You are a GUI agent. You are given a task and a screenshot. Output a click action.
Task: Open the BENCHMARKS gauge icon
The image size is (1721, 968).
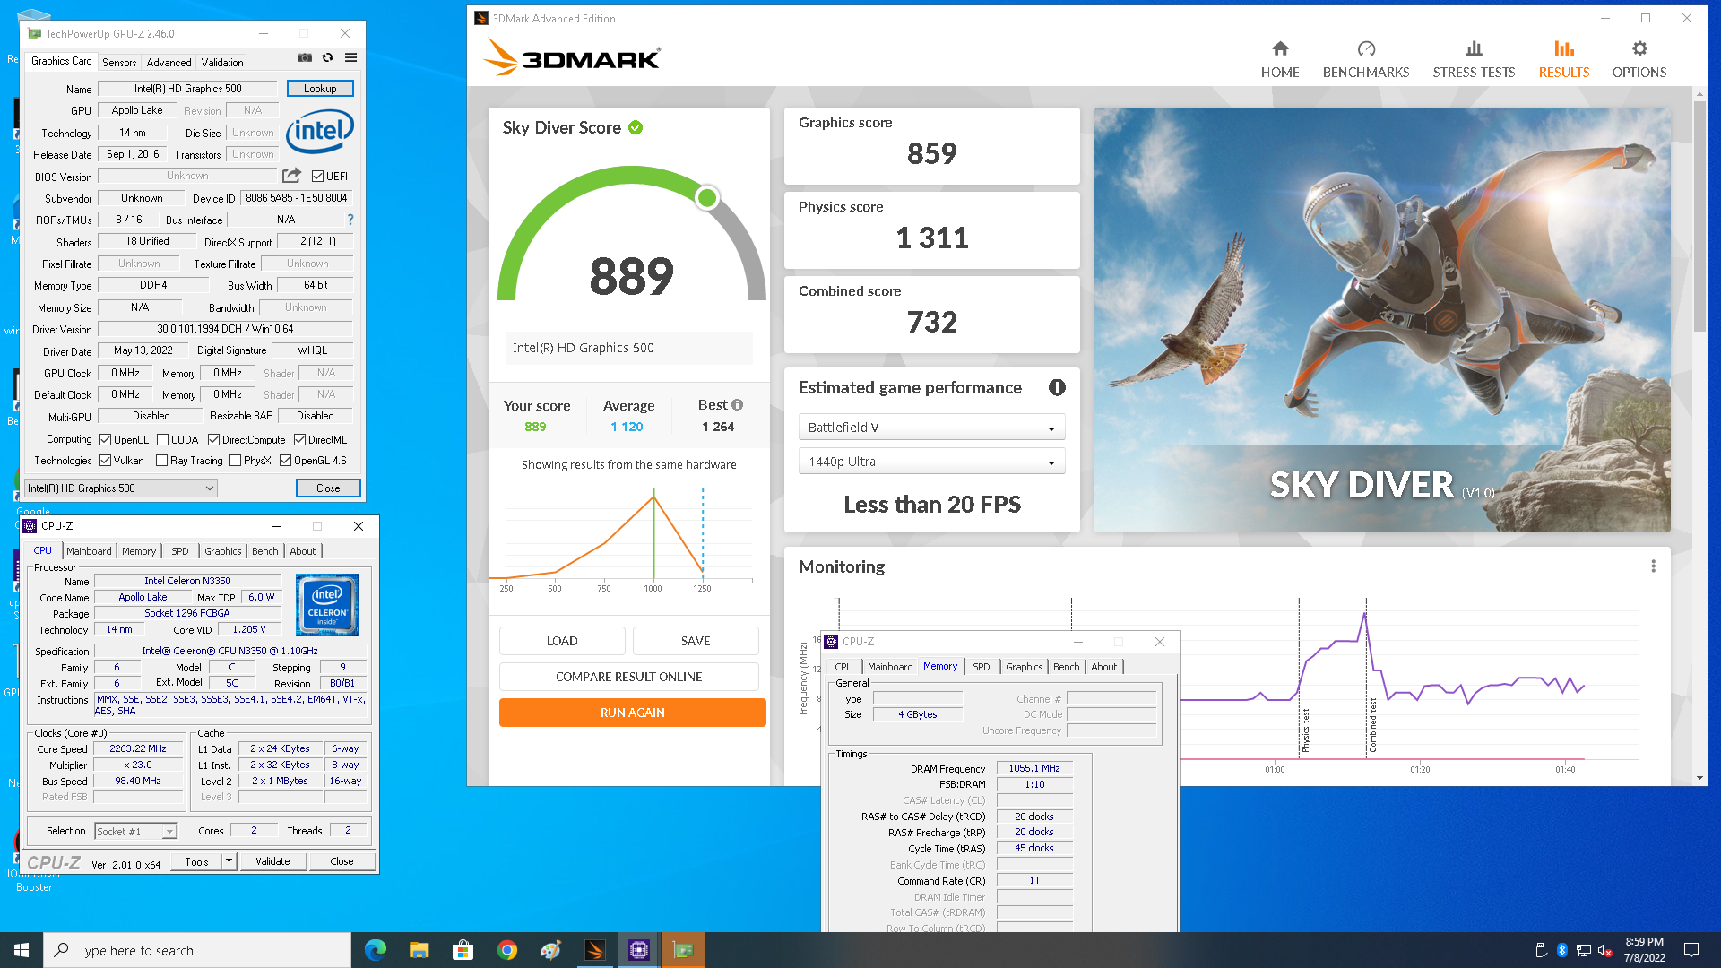click(x=1366, y=48)
